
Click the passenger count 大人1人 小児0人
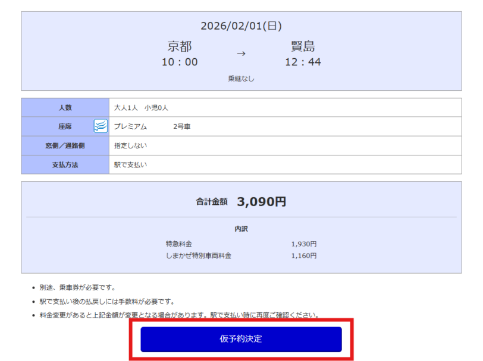tap(140, 107)
